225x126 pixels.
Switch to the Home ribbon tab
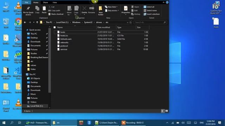[x=36, y=2]
